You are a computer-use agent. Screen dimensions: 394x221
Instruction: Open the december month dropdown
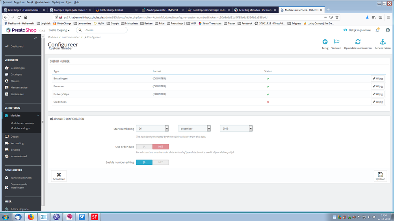[194, 129]
